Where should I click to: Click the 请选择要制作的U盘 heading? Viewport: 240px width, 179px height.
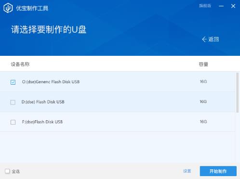tap(49, 29)
